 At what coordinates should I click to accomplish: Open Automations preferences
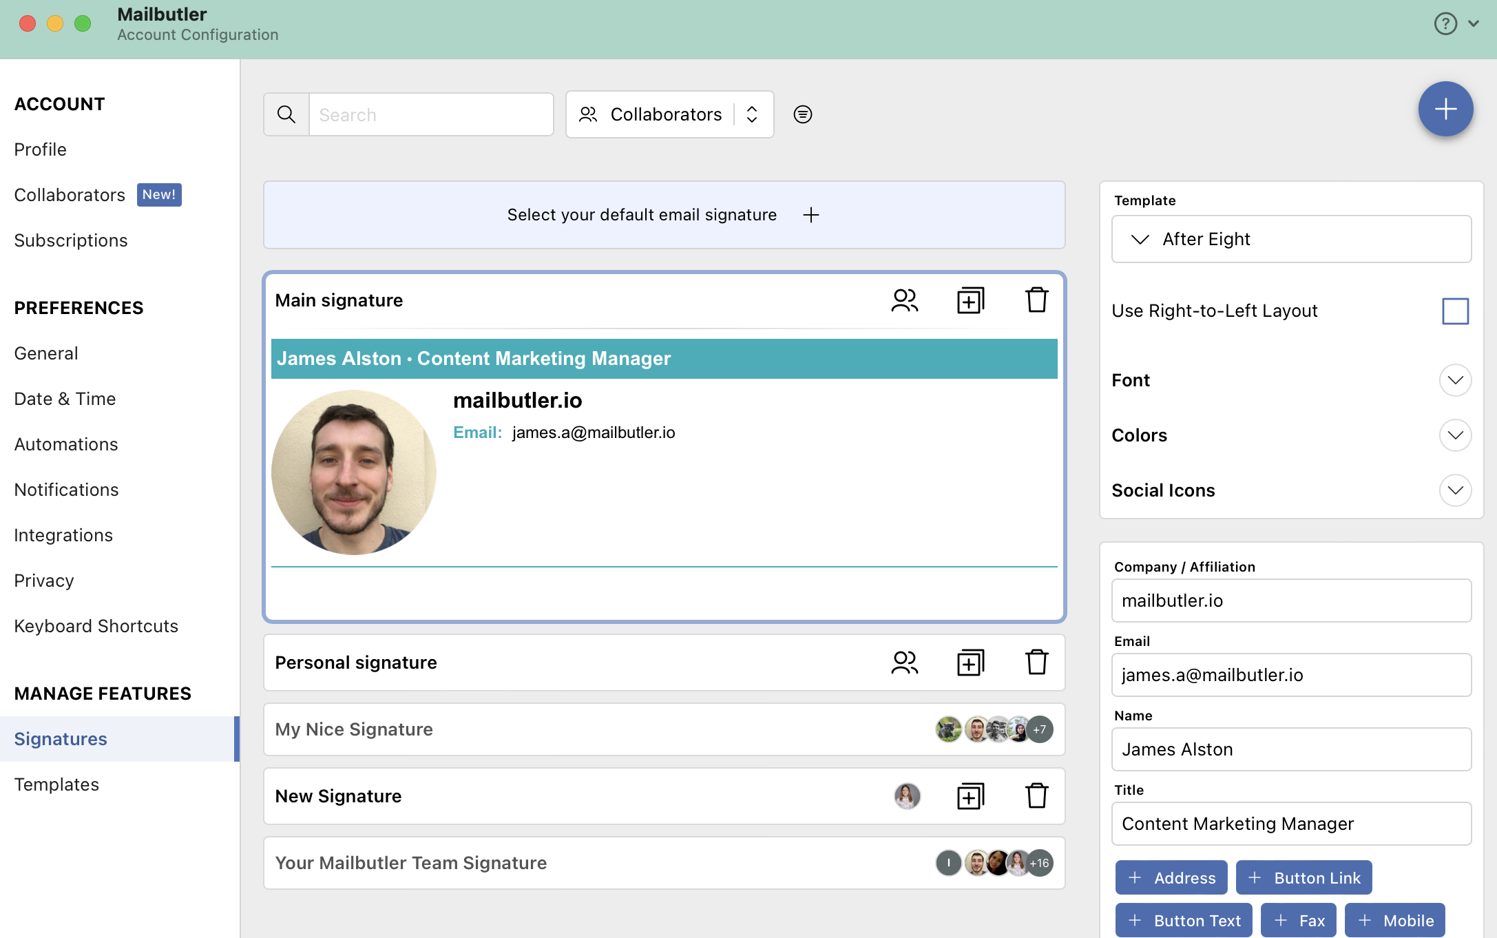(x=66, y=444)
